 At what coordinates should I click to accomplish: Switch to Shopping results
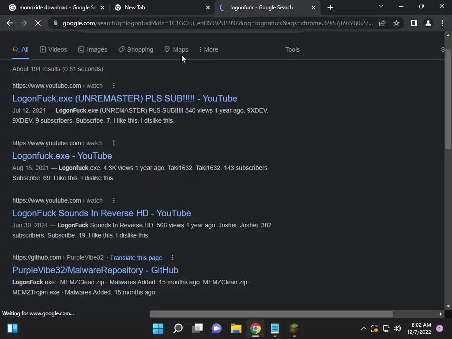point(136,49)
